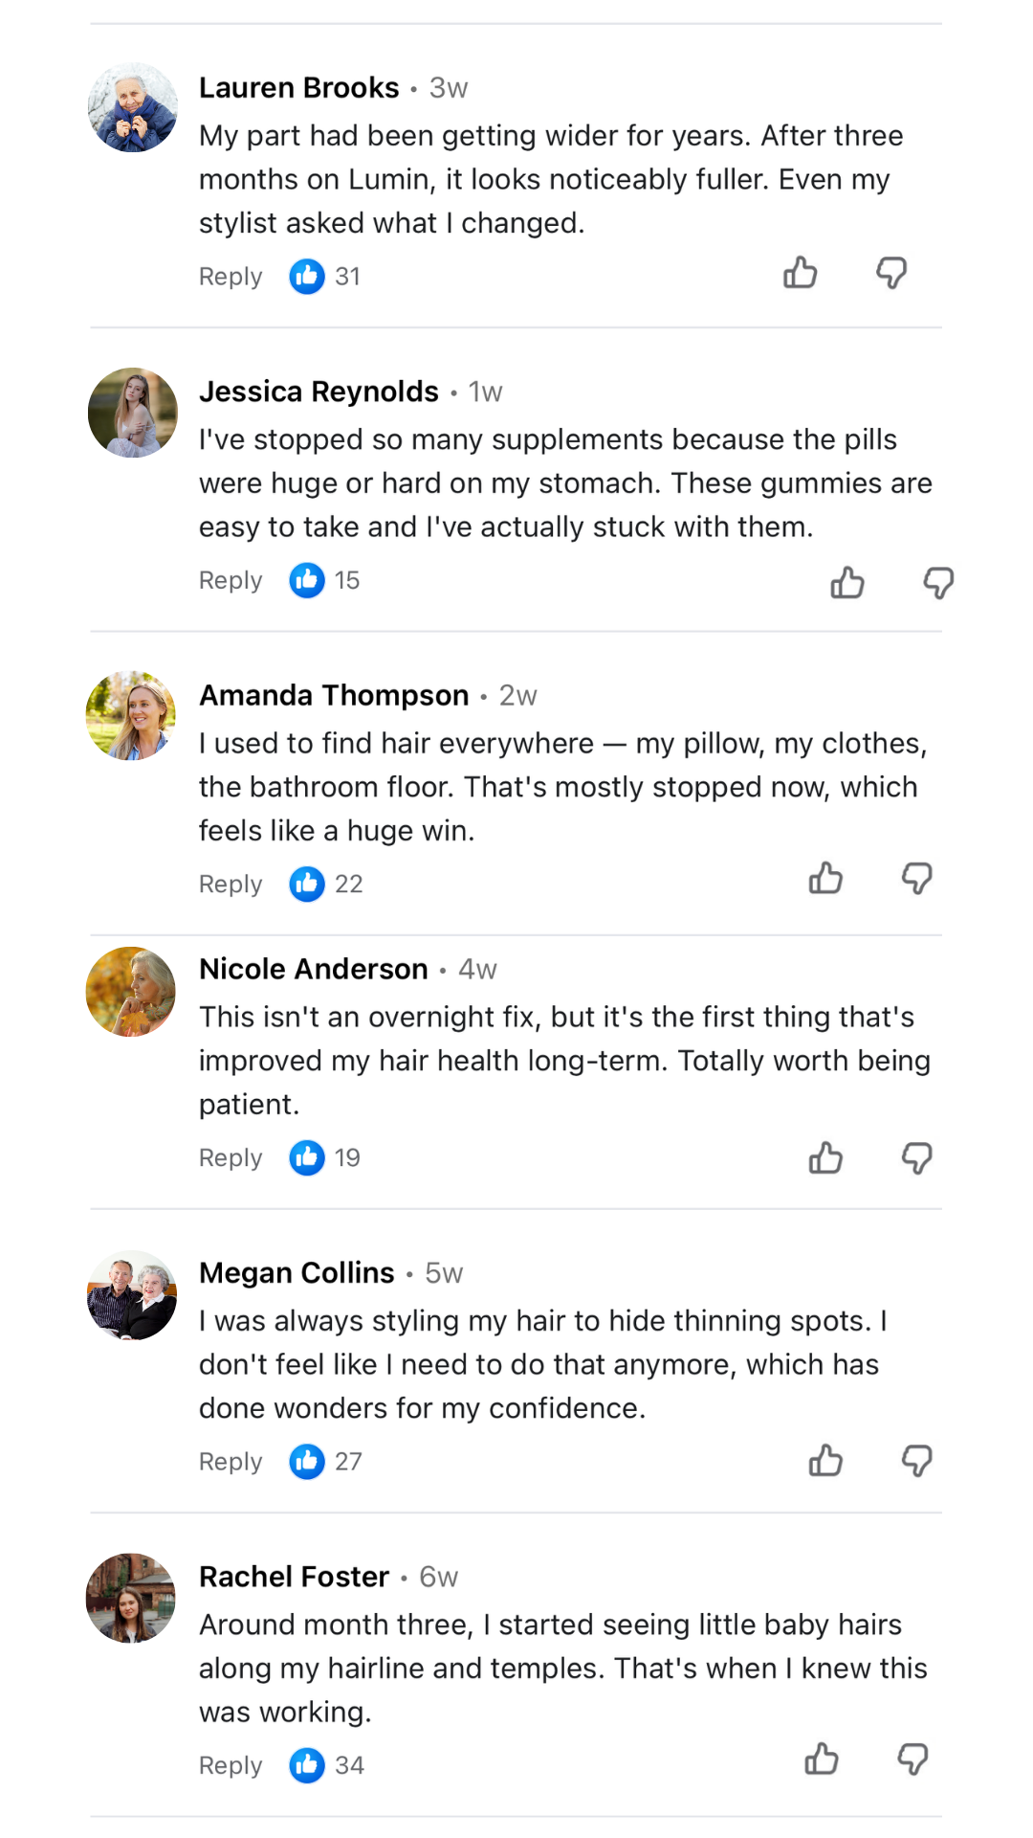The width and height of the screenshot is (1033, 1838).
Task: Like Lauren Brooks' comment with thumbs up
Action: pos(801,273)
